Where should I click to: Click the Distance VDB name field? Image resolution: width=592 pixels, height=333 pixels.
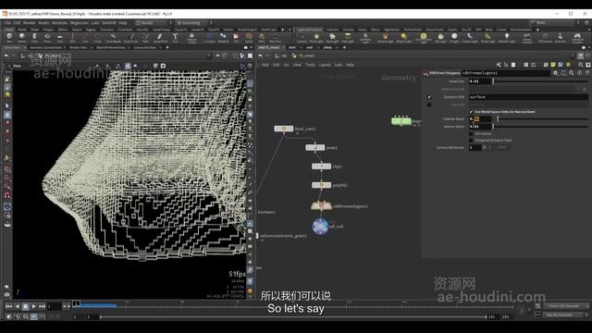tap(528, 97)
